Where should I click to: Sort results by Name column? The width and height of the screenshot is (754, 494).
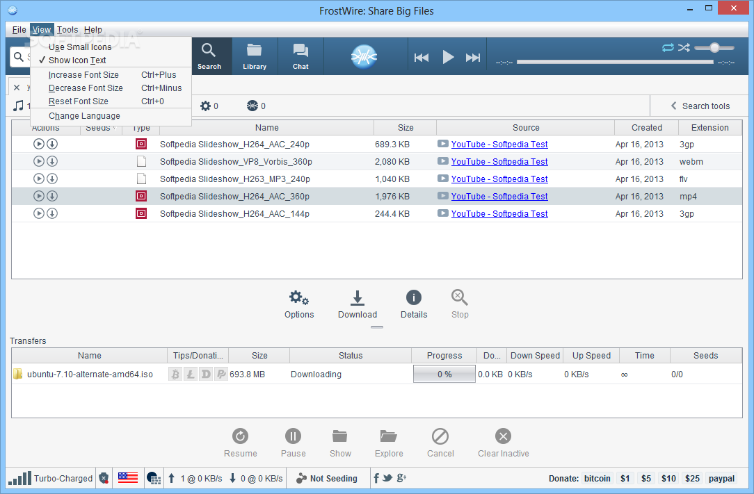pos(267,128)
